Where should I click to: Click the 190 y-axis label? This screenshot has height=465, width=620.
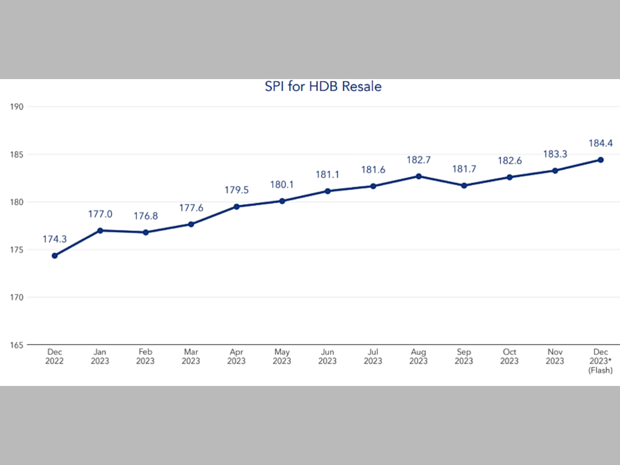coord(17,106)
